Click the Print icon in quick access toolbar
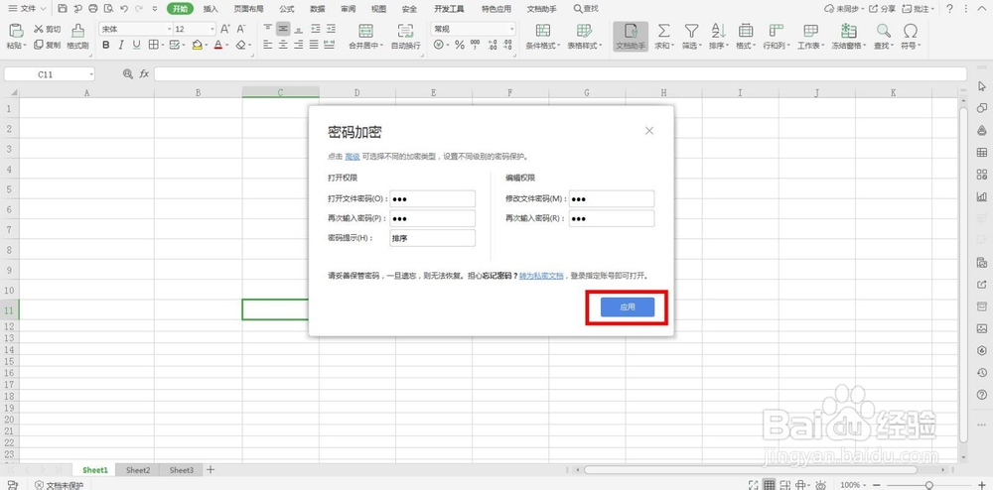Screen dimensions: 993x490 (x=93, y=9)
